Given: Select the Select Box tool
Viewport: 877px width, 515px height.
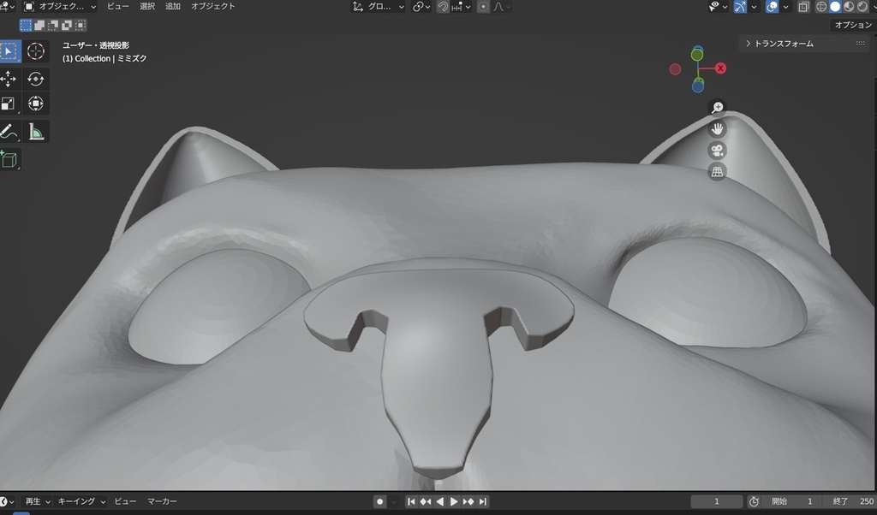Looking at the screenshot, I should point(9,51).
